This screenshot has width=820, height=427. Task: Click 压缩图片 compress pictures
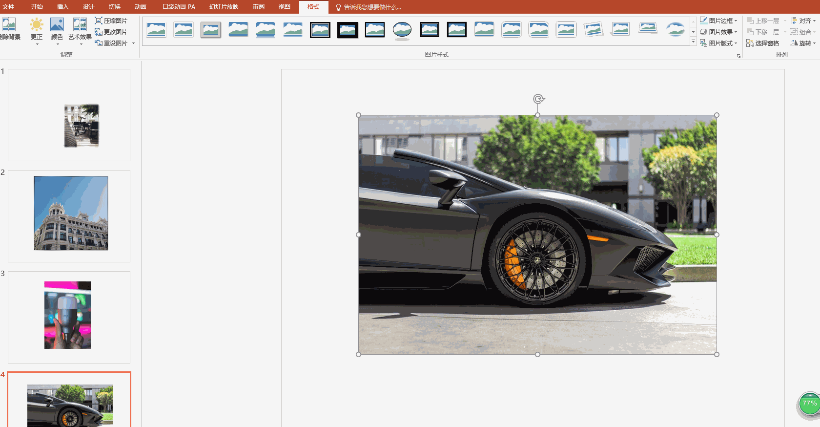coord(111,21)
